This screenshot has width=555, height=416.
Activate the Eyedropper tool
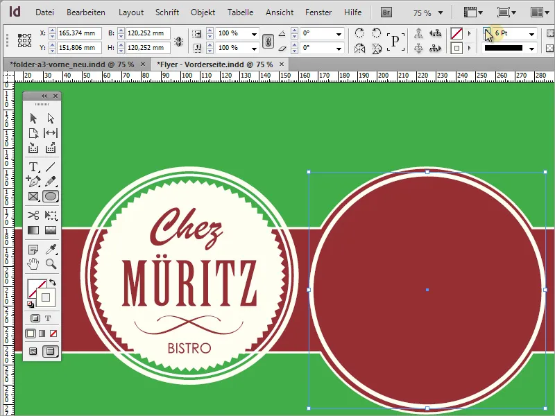coord(51,250)
